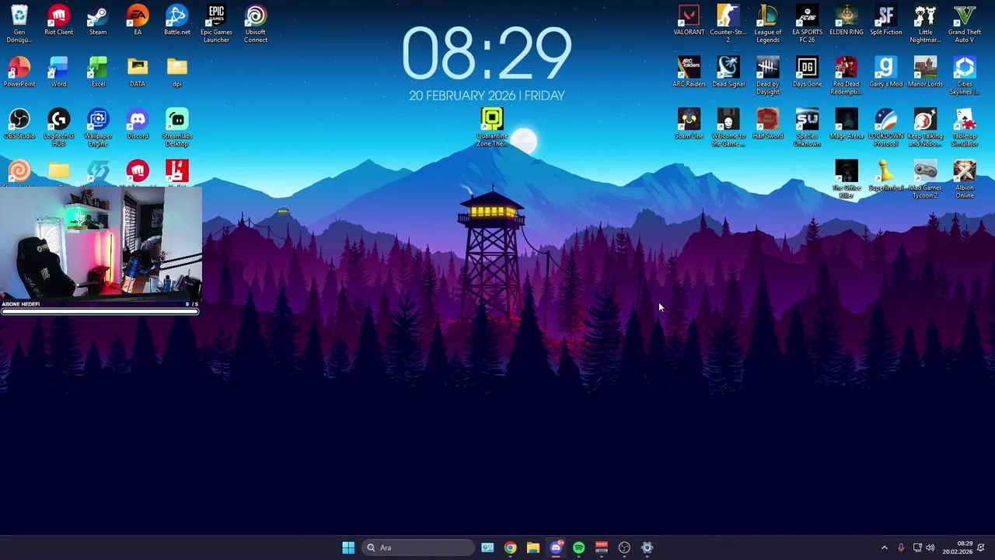The height and width of the screenshot is (560, 995).
Task: Select the dpi folder
Action: click(176, 72)
